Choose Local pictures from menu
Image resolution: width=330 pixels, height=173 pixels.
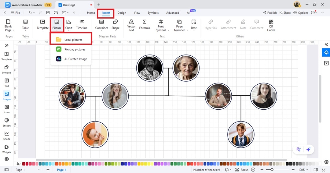pyautogui.click(x=71, y=40)
